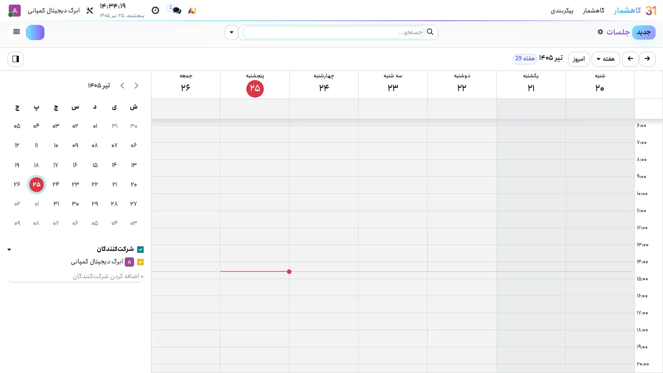Open the activities clock icon
The image size is (663, 373).
[x=156, y=11]
